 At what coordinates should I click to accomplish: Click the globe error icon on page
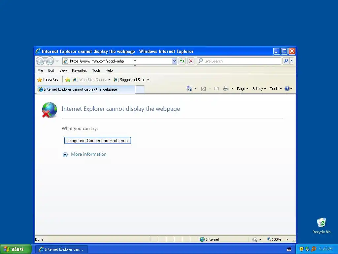pyautogui.click(x=50, y=110)
